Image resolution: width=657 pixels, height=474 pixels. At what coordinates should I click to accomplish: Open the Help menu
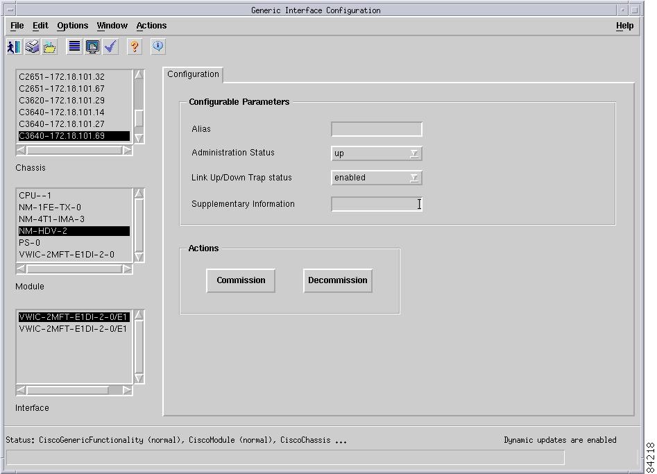point(624,26)
